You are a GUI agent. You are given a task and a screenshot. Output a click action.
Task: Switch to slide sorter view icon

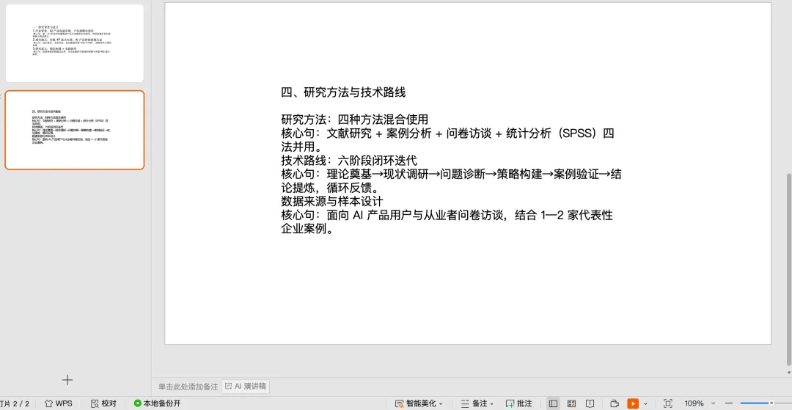click(x=571, y=403)
